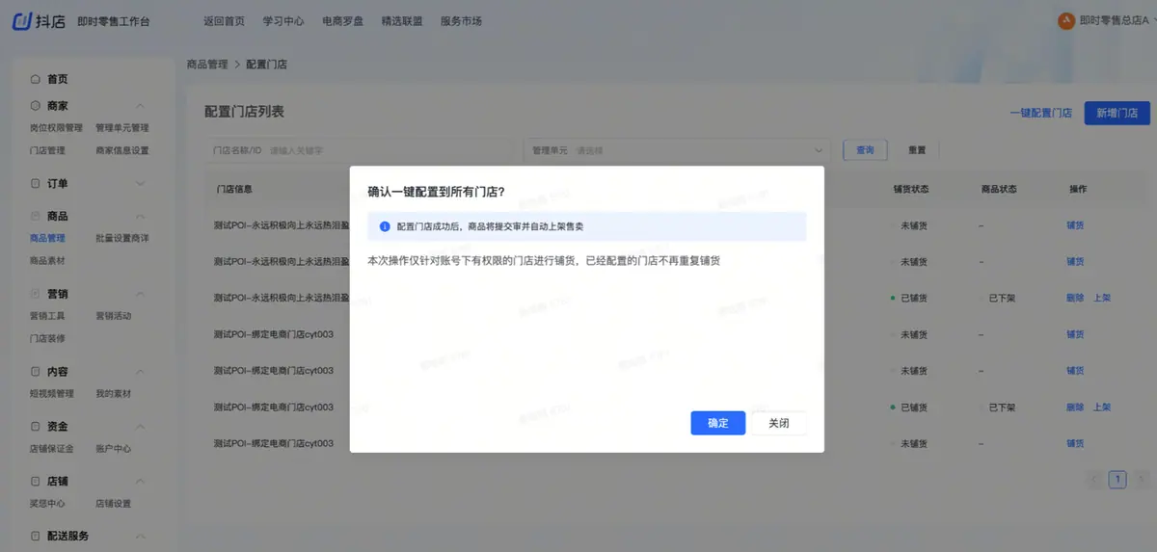Collapse the 商家 sidebar section chevron
This screenshot has height=552, width=1157.
point(140,106)
